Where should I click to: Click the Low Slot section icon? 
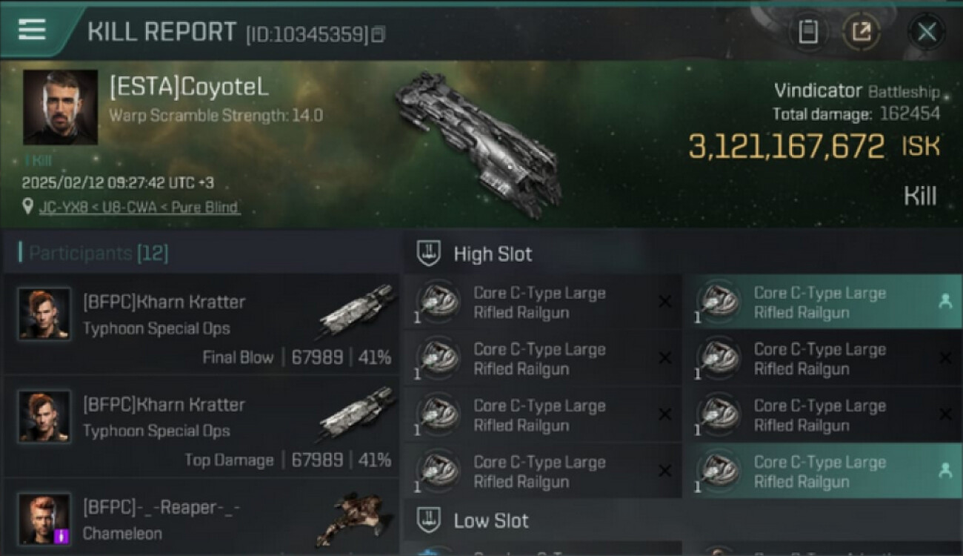click(x=427, y=520)
